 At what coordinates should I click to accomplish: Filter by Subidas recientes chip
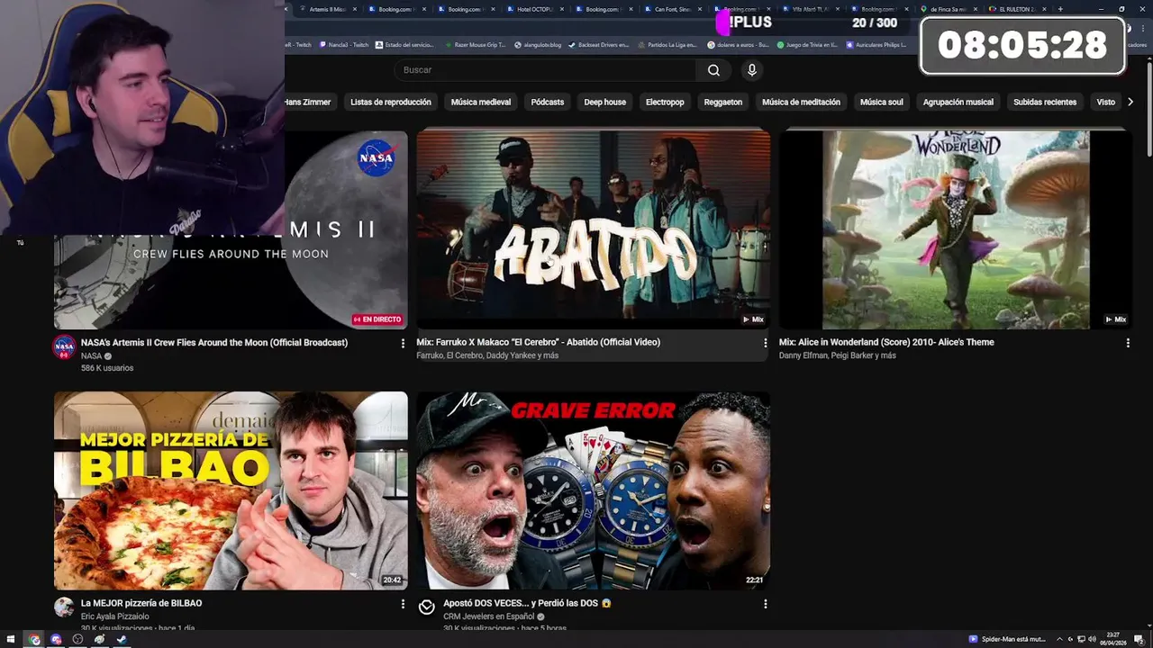[1045, 102]
